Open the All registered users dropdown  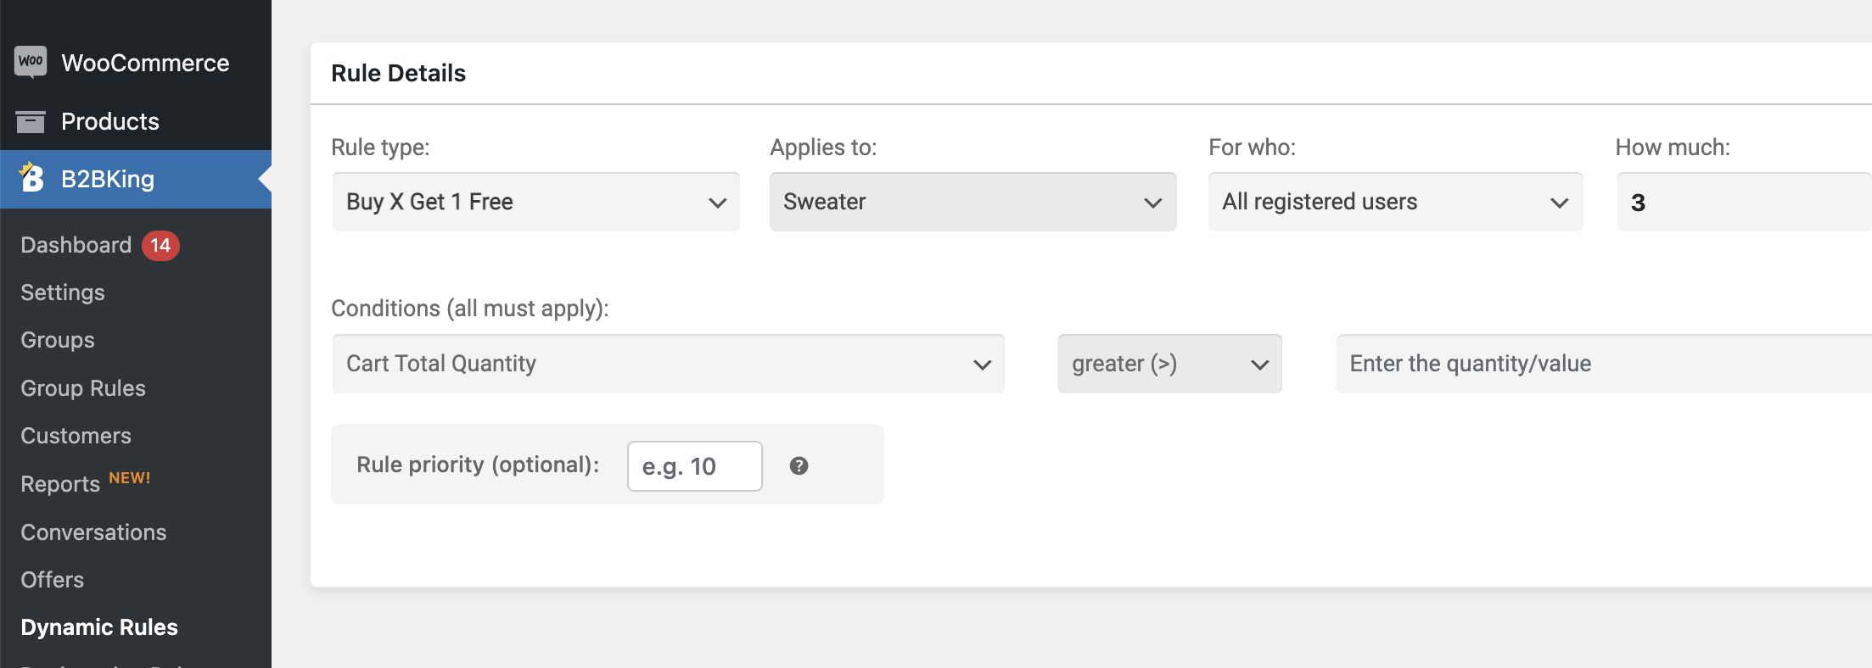[1395, 202]
